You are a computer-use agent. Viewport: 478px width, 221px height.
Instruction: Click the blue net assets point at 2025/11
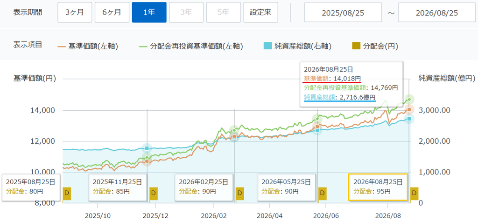point(147,148)
